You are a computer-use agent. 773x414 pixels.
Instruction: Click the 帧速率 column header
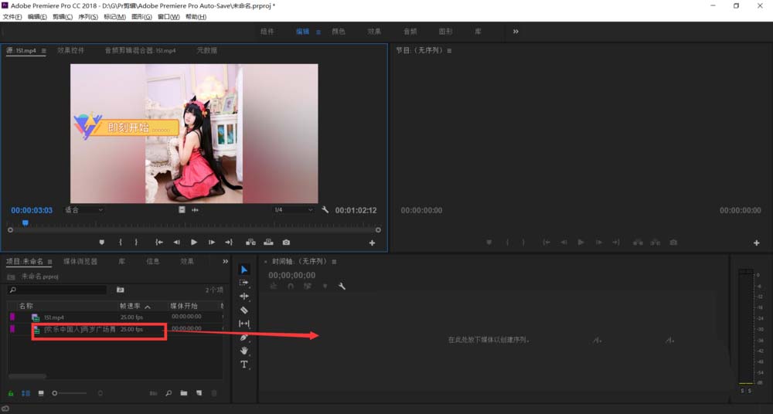coord(131,306)
